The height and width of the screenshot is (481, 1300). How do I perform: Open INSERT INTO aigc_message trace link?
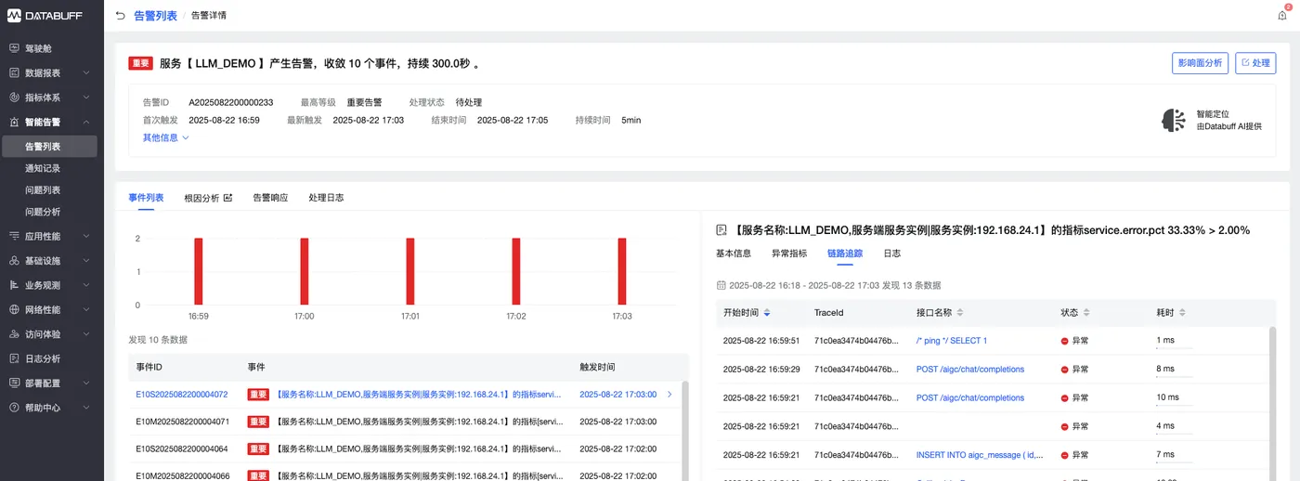pos(980,455)
